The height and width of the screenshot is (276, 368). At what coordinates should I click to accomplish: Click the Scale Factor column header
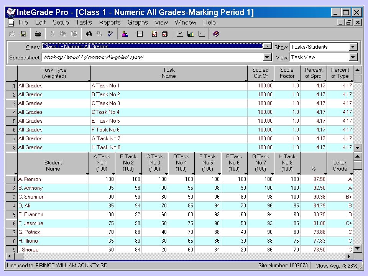[287, 73]
